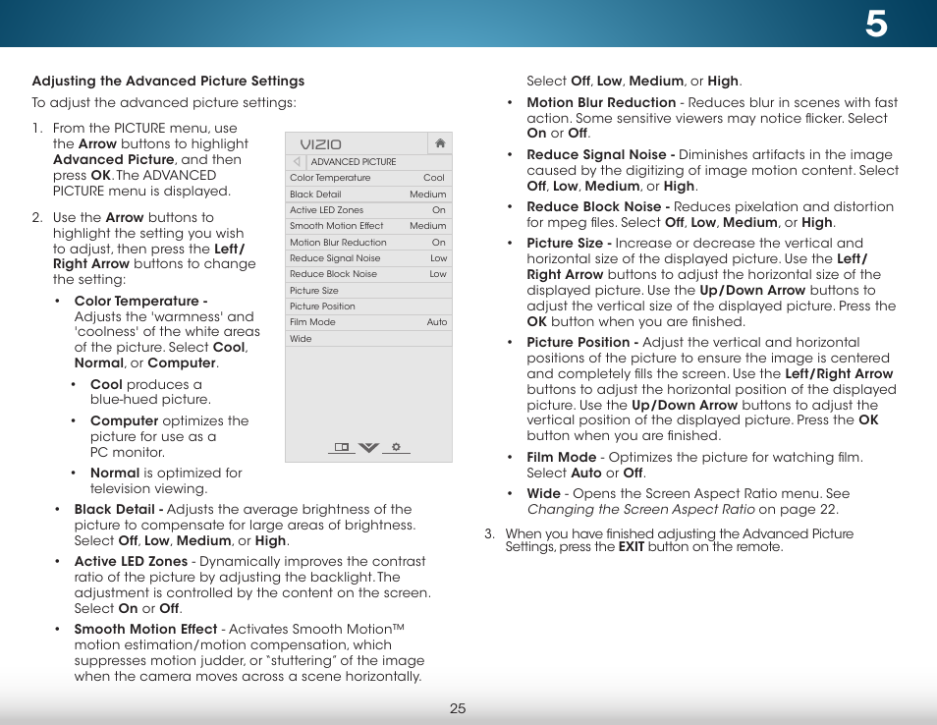Screen dimensions: 937x725
Task: Click the sub-bullet starting 'Computer optimizes the'
Action: tap(170, 436)
